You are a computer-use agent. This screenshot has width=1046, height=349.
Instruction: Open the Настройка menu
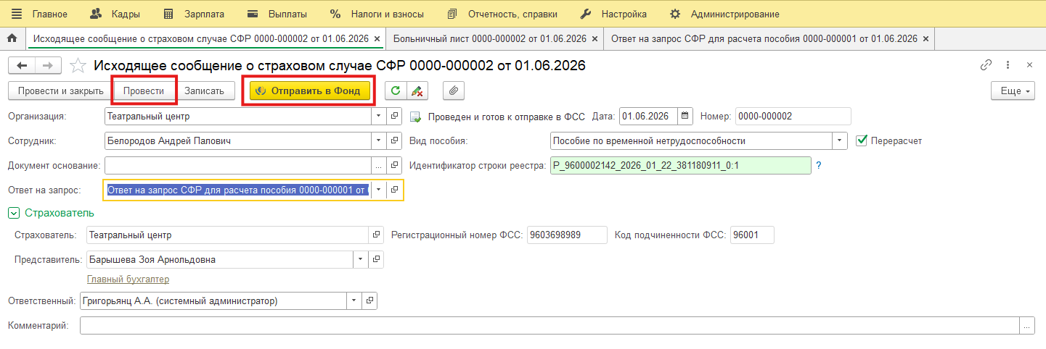613,14
